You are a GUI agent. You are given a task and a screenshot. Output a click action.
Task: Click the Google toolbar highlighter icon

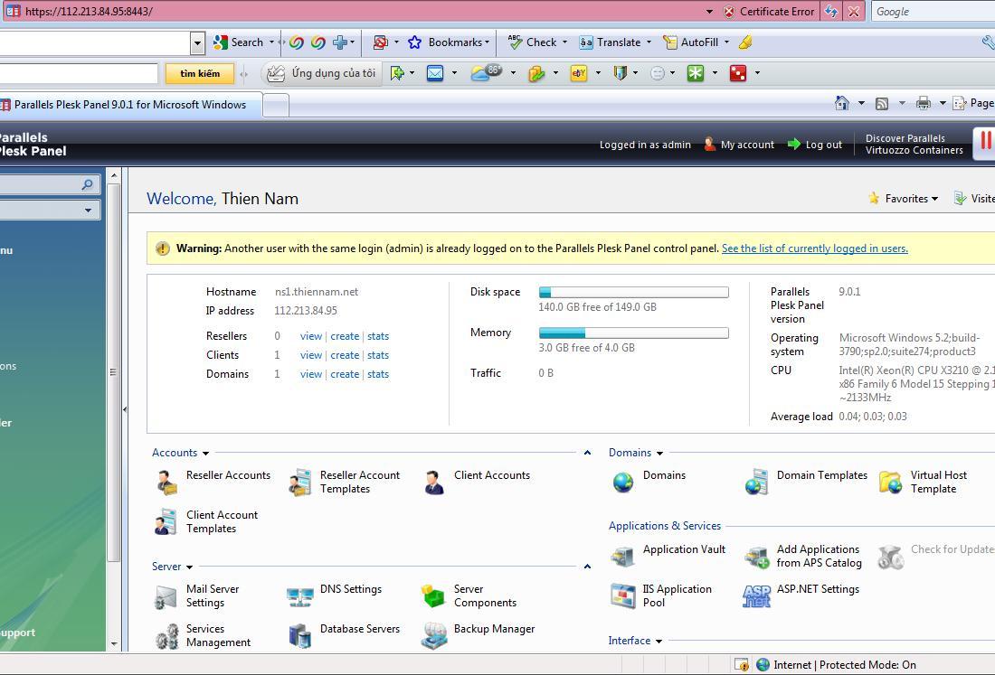click(x=745, y=42)
